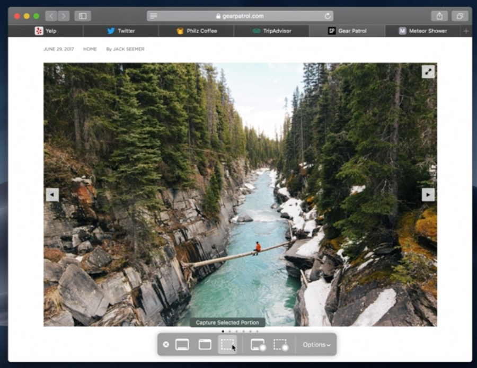Switch to the Twitter tab

[121, 31]
